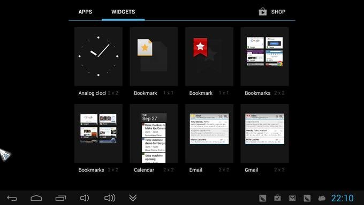Open the Recent Apps overview button
The height and width of the screenshot is (205, 364).
60,198
